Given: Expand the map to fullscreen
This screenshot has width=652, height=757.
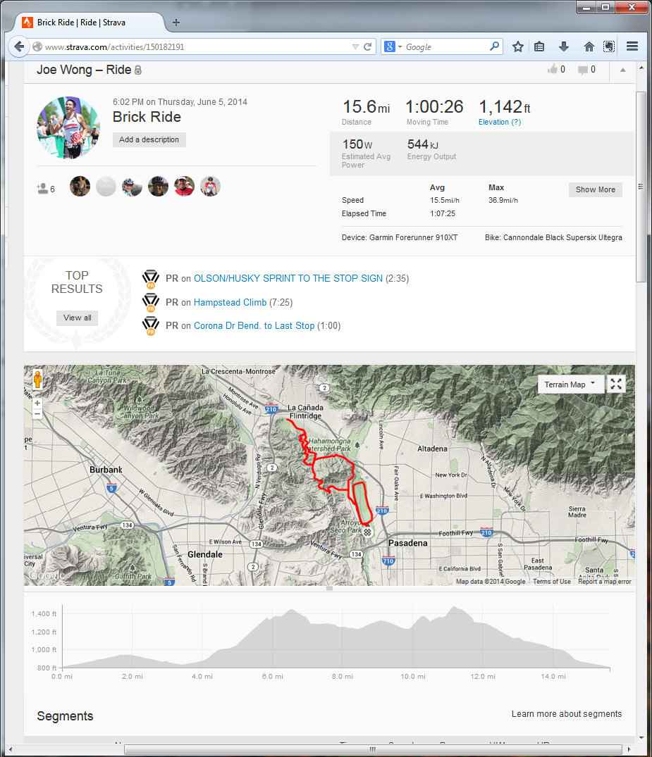Looking at the screenshot, I should click(x=616, y=384).
